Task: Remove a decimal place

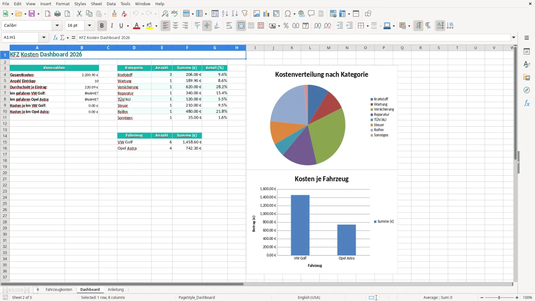Action: click(x=327, y=26)
